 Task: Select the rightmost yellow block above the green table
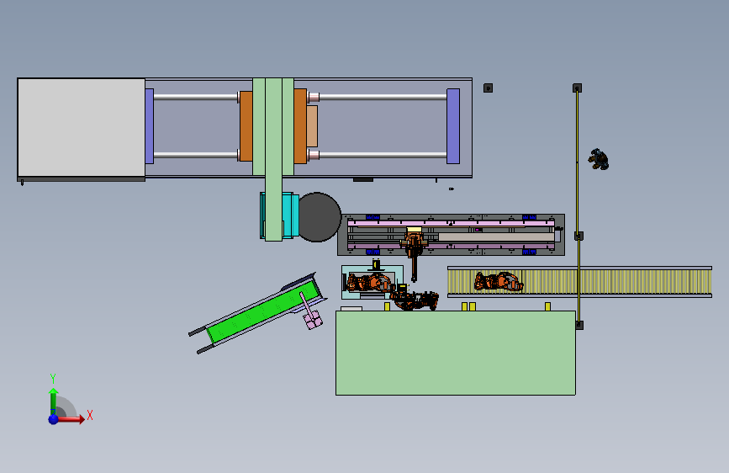click(547, 307)
